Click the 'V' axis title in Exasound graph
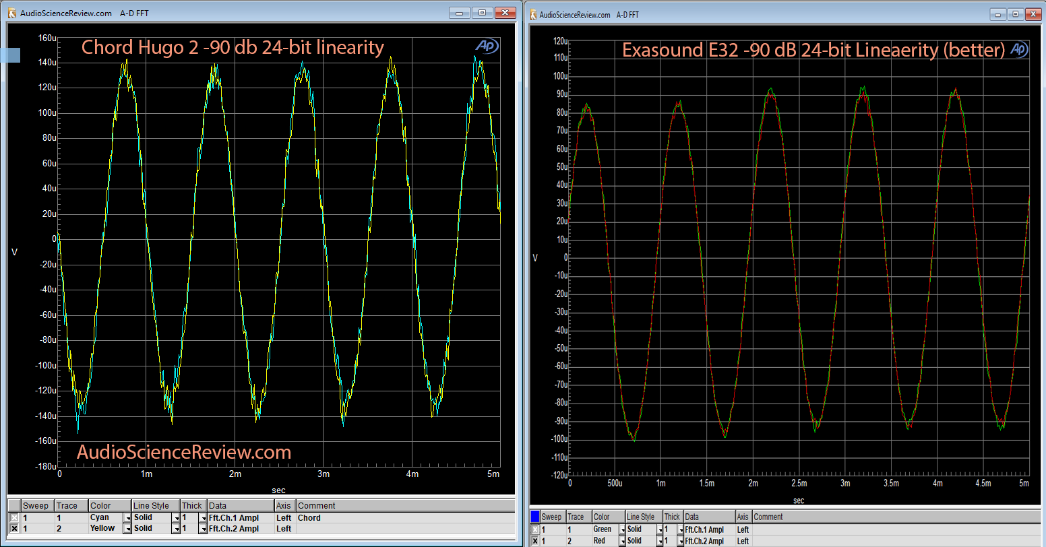Viewport: 1046px width, 547px height. 536,258
